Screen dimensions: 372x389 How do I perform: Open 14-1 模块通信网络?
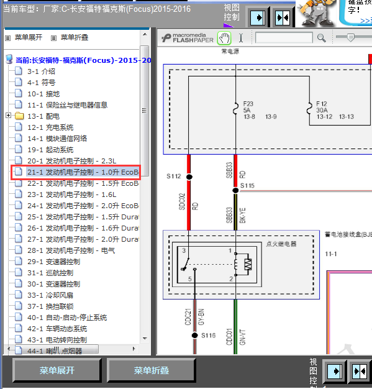point(57,139)
